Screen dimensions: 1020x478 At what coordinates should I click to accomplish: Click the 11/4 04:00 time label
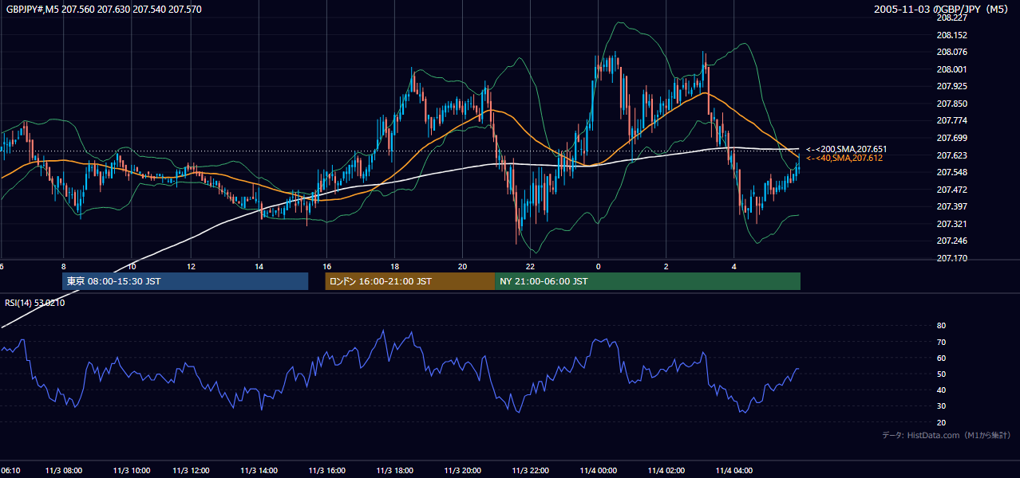pyautogui.click(x=734, y=471)
